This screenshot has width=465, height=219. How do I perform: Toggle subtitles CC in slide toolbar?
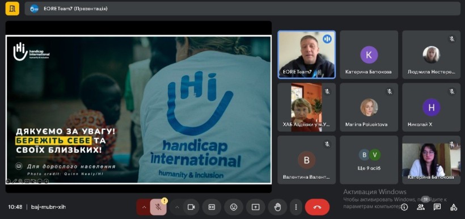[27, 181]
